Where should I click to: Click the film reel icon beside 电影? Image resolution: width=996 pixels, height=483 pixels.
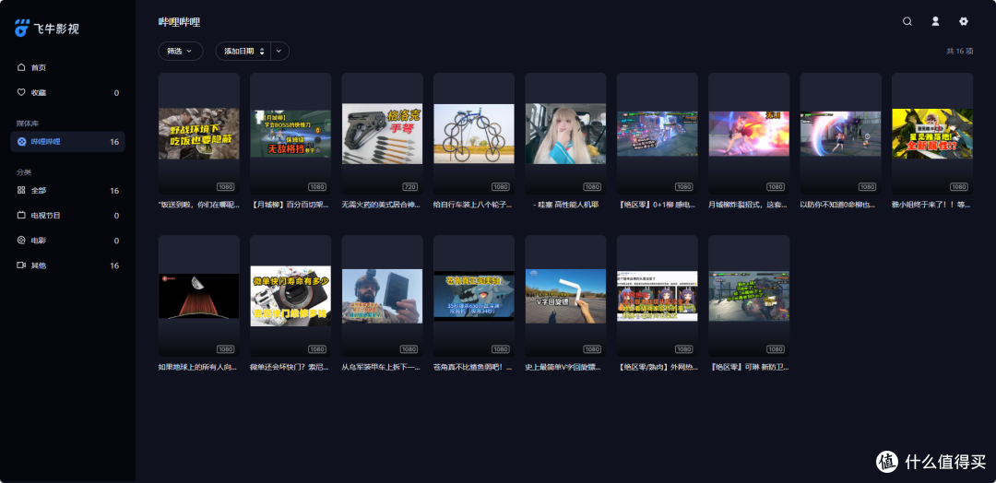pyautogui.click(x=21, y=241)
